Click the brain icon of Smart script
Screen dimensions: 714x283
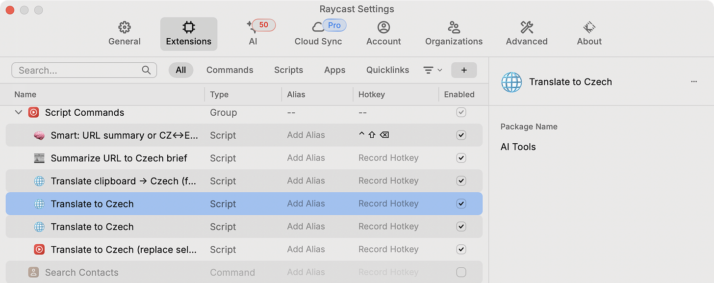(x=39, y=135)
